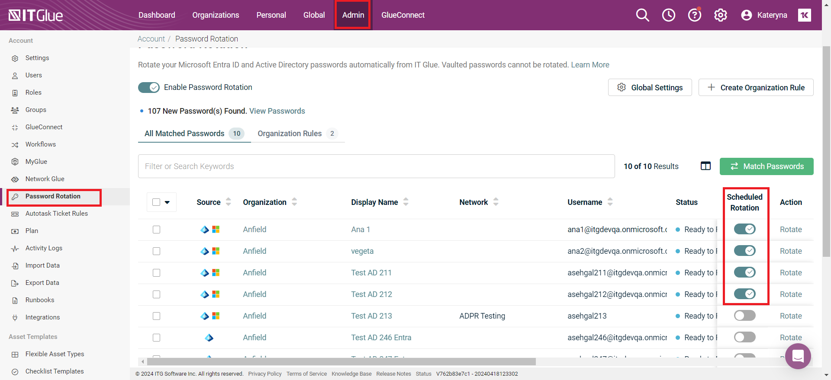The width and height of the screenshot is (831, 380).
Task: Click the Kateryna user avatar icon
Action: 746,15
